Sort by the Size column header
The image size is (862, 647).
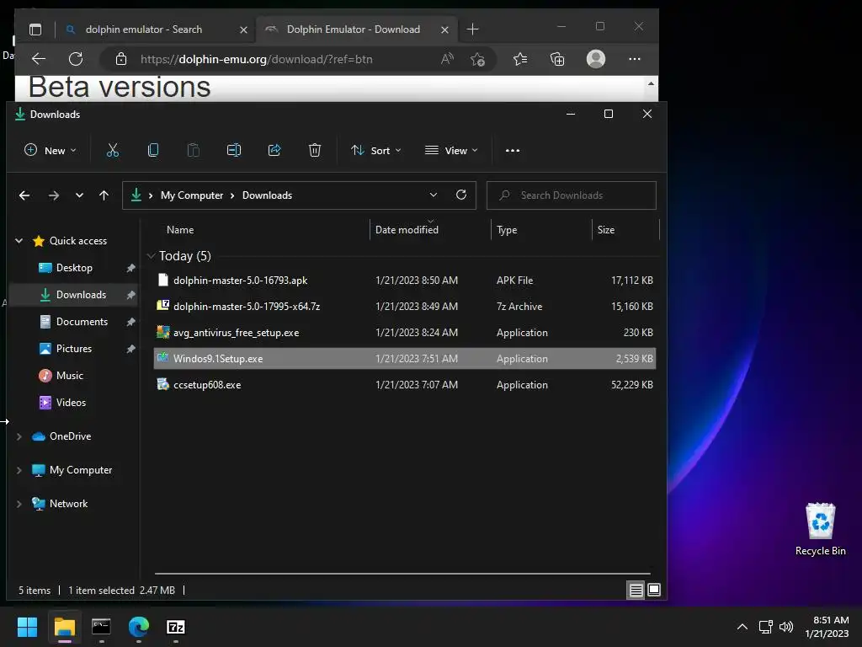tap(606, 230)
